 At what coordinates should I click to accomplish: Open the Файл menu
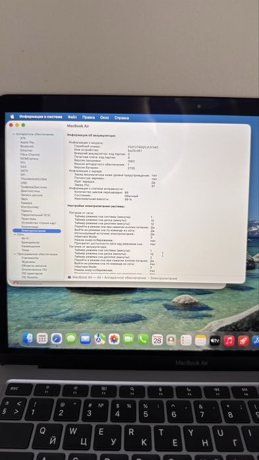(x=72, y=117)
